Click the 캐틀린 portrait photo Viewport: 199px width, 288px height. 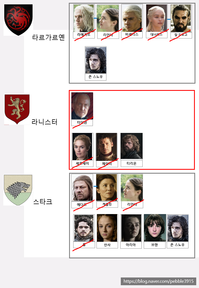(x=107, y=187)
